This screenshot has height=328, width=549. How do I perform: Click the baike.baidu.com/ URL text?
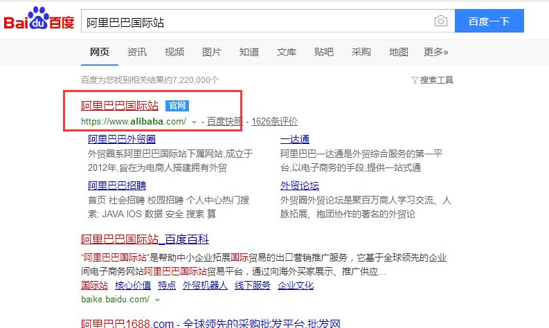(115, 300)
